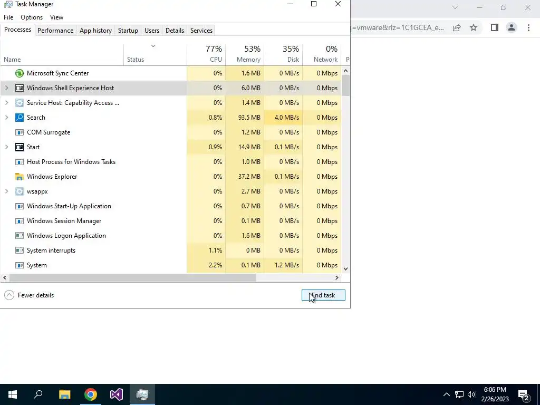Select the Windows Explorer process name
Image resolution: width=540 pixels, height=405 pixels.
[x=52, y=177]
